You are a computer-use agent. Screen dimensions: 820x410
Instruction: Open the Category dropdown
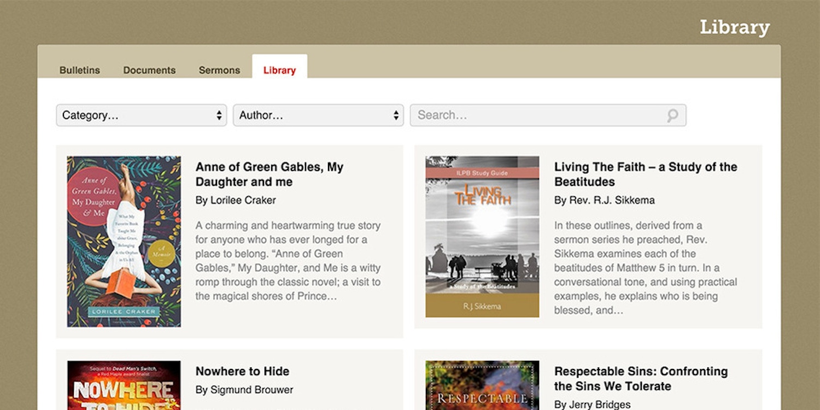(x=141, y=115)
